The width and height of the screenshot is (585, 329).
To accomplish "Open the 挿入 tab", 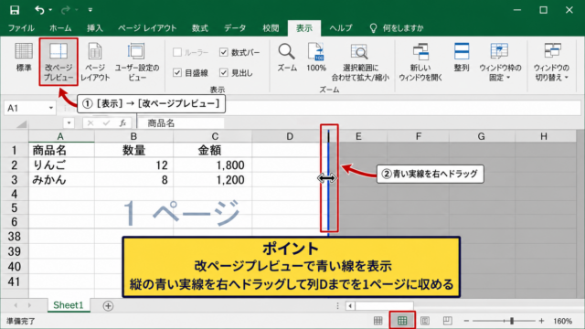I will tap(95, 28).
